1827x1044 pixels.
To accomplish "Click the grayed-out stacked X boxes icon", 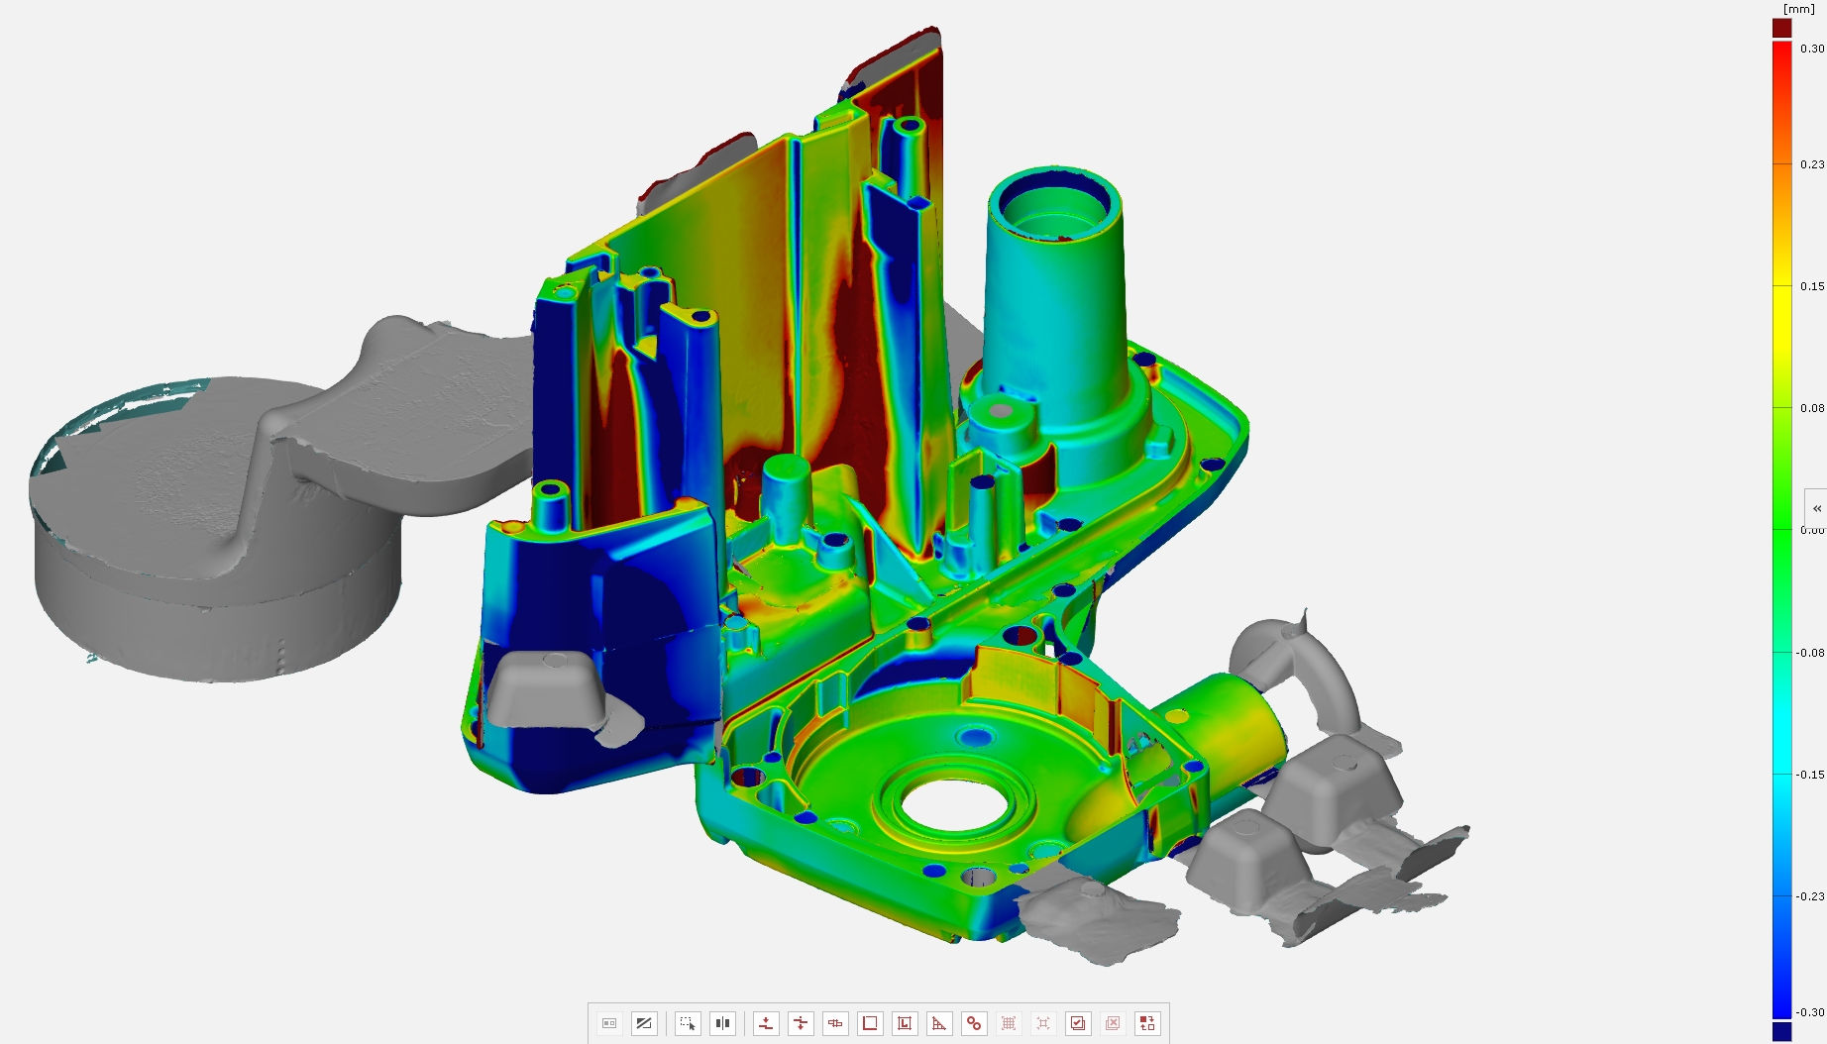I will point(1113,1023).
